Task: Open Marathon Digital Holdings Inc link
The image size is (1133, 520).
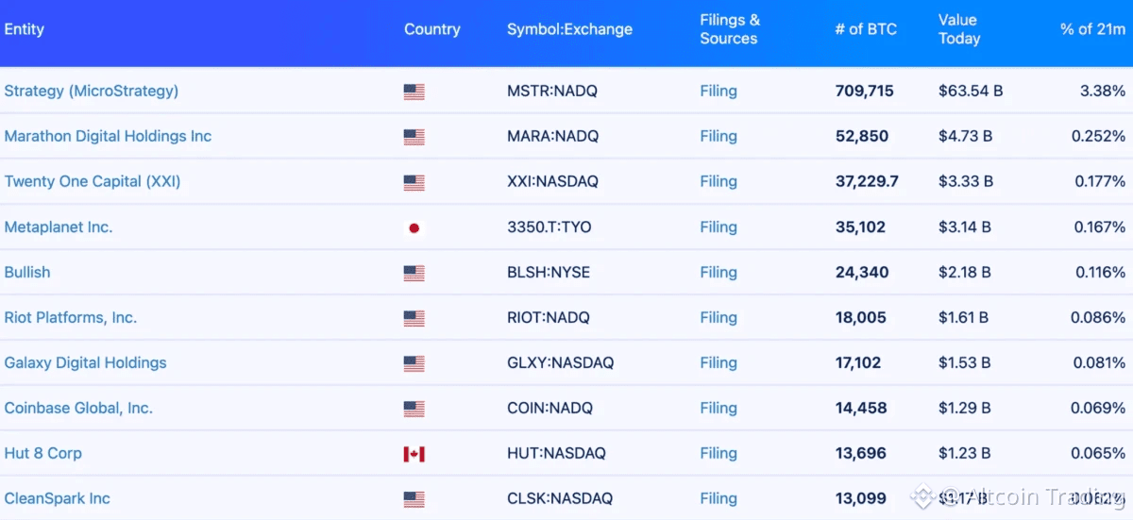Action: pyautogui.click(x=108, y=136)
